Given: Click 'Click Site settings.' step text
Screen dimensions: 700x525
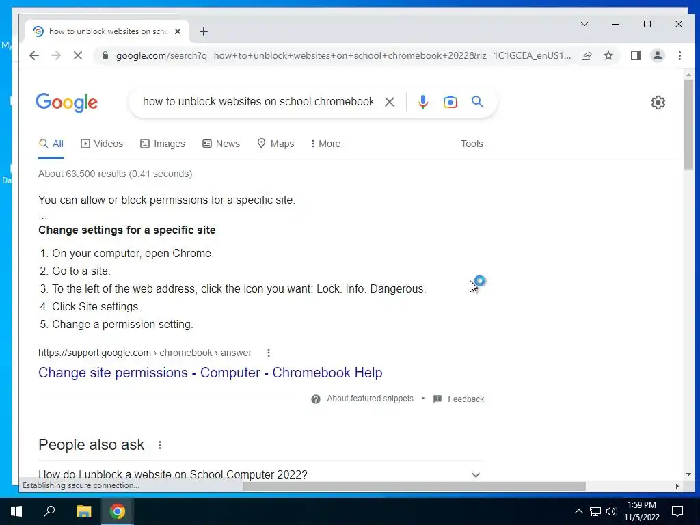Looking at the screenshot, I should tap(96, 307).
